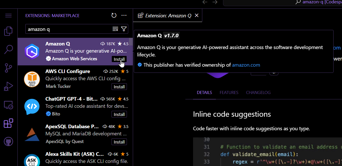Open the Explorer view icon

(8, 31)
